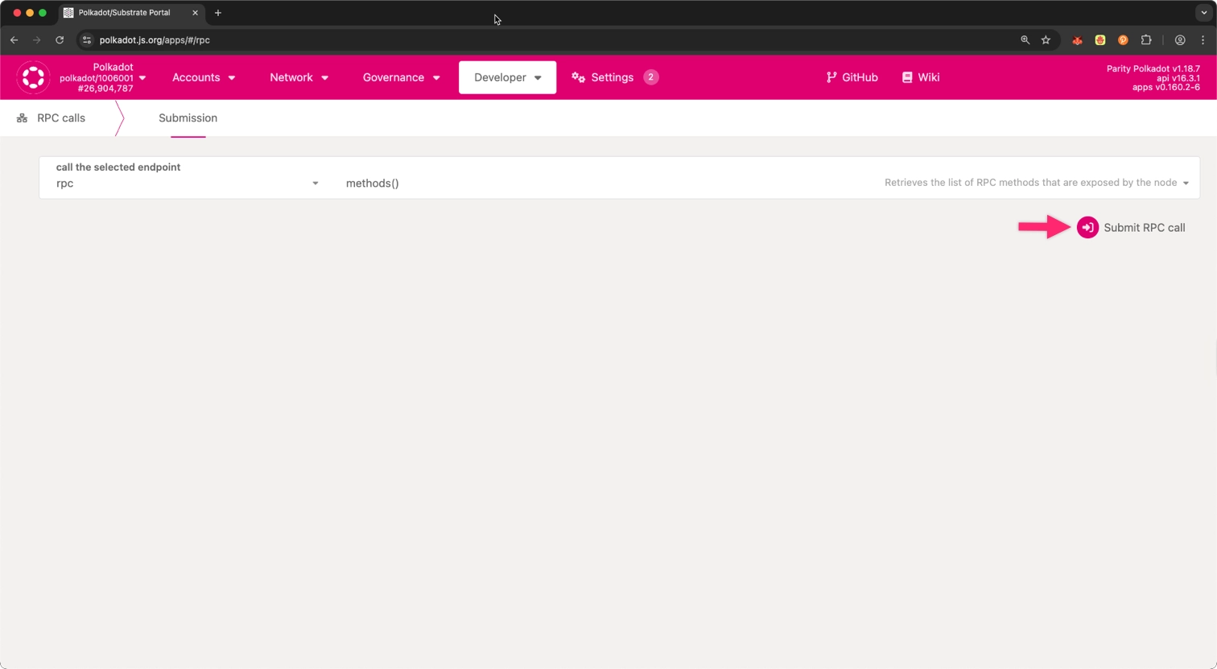This screenshot has width=1217, height=669.
Task: Click the Governance dropdown caret
Action: (436, 78)
